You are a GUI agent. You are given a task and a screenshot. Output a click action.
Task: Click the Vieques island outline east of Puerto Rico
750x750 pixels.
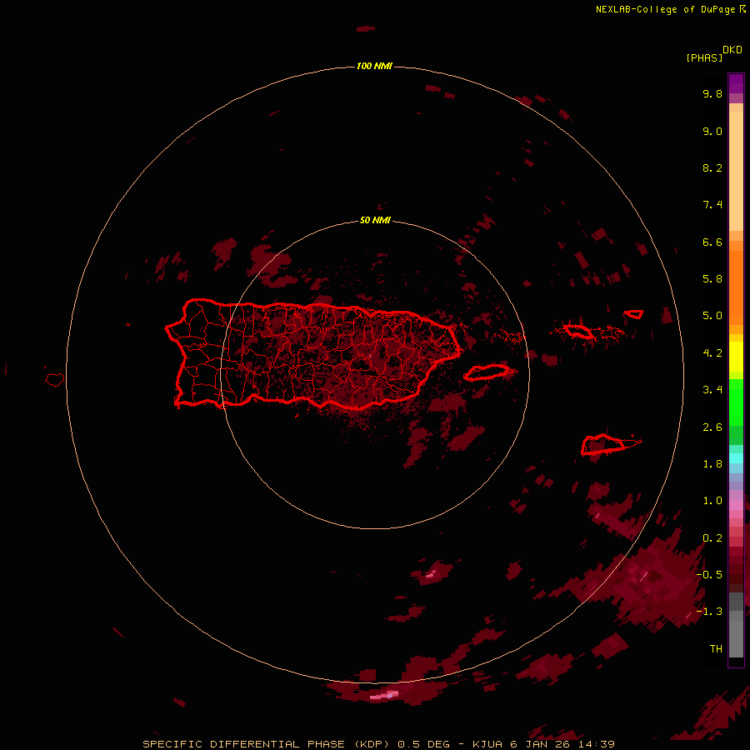coord(486,372)
